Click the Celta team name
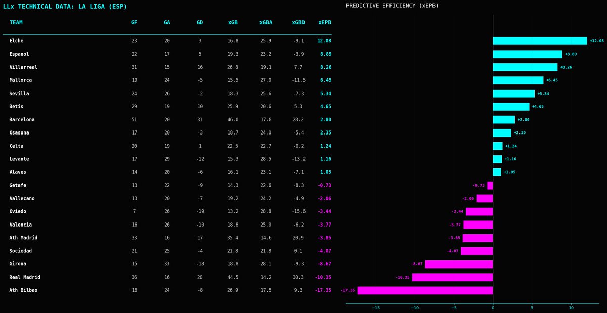607x313 pixels. tap(16, 146)
